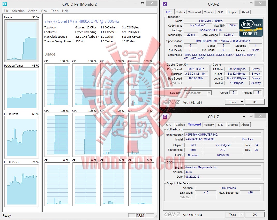Switch to Caches tab in top CPU-Z window
The image size is (277, 220).
coord(180,12)
